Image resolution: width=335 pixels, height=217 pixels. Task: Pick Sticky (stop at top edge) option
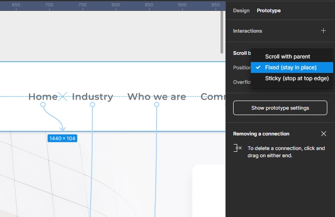click(297, 78)
